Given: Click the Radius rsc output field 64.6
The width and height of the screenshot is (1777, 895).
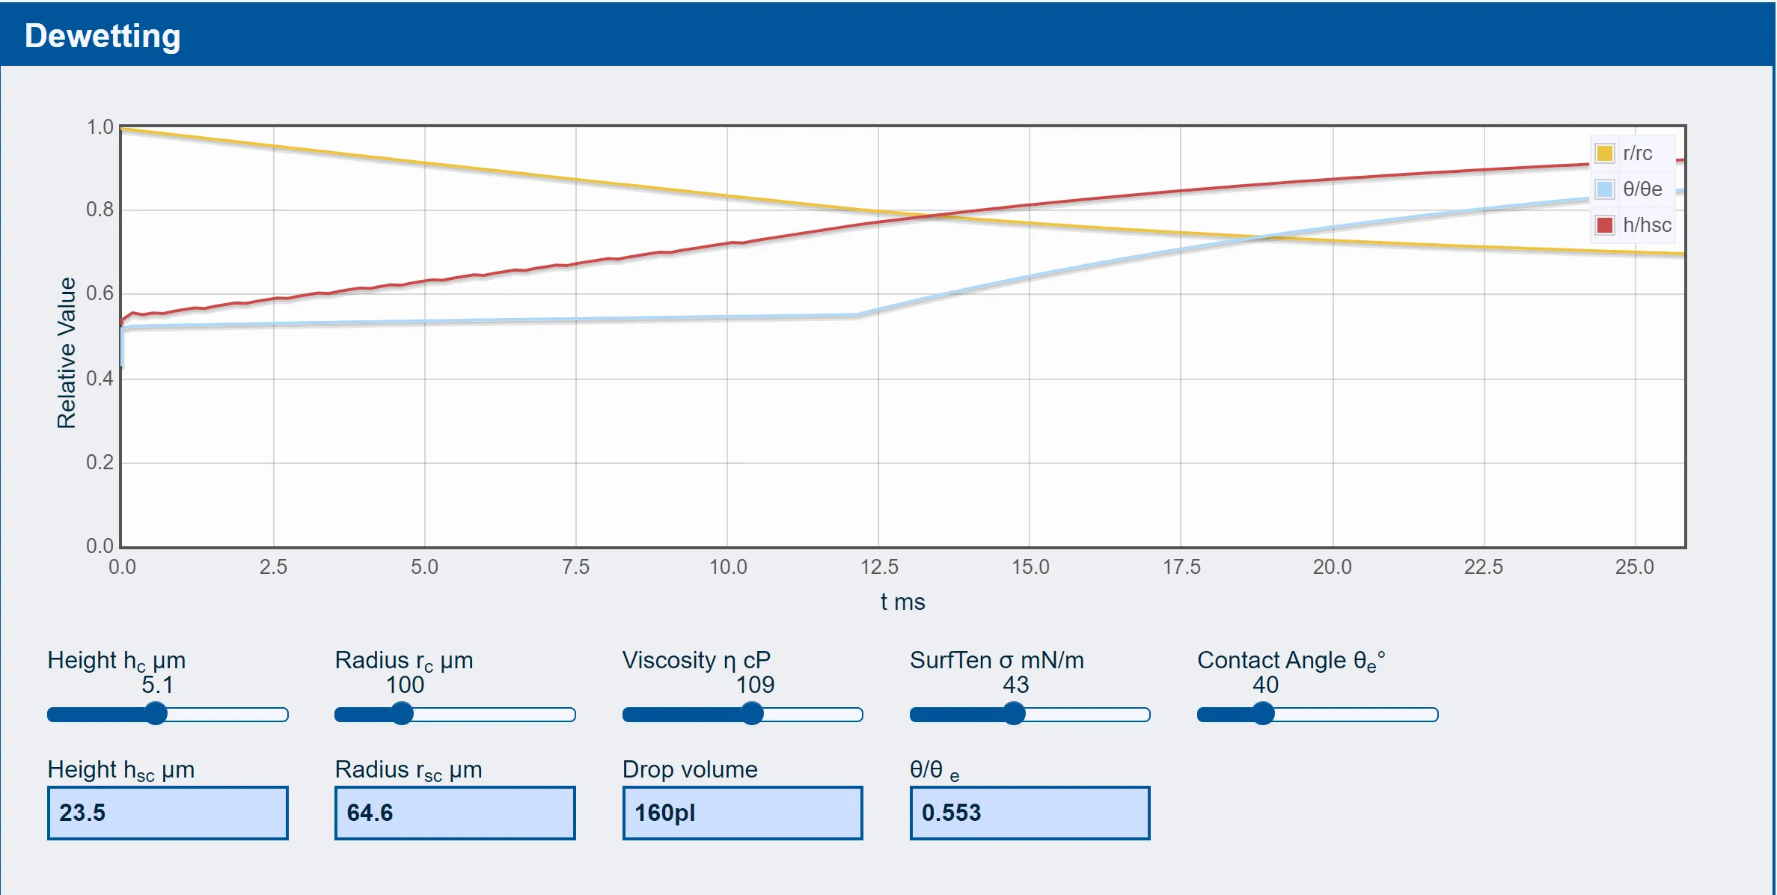Looking at the screenshot, I should coord(455,813).
